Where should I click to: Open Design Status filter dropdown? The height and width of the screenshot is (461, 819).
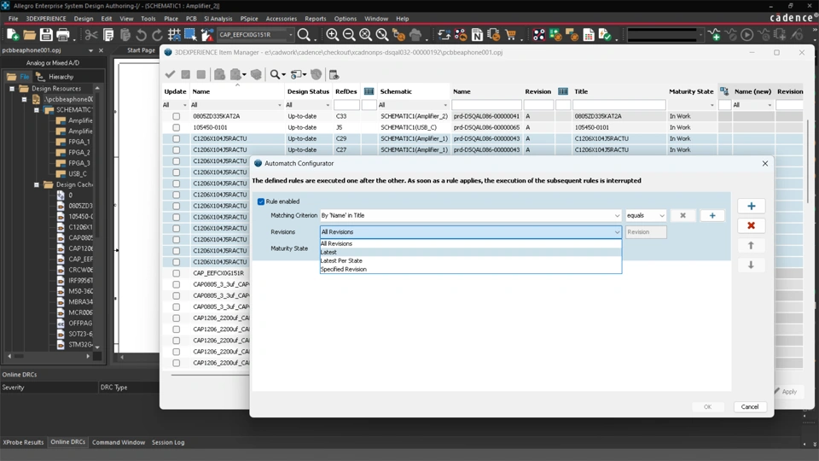(328, 105)
